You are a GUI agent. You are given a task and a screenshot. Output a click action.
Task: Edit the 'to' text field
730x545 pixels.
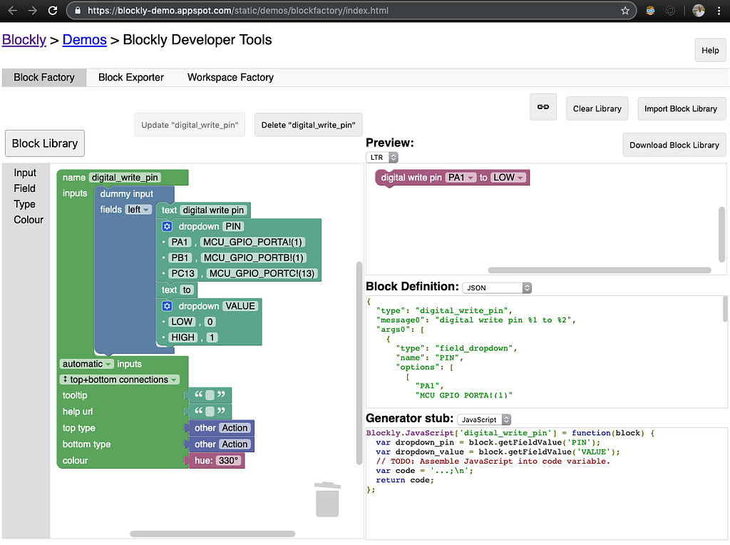coord(187,290)
